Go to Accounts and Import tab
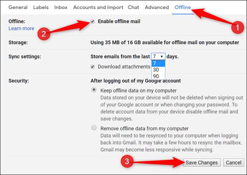This screenshot has width=247, height=175. (x=98, y=7)
